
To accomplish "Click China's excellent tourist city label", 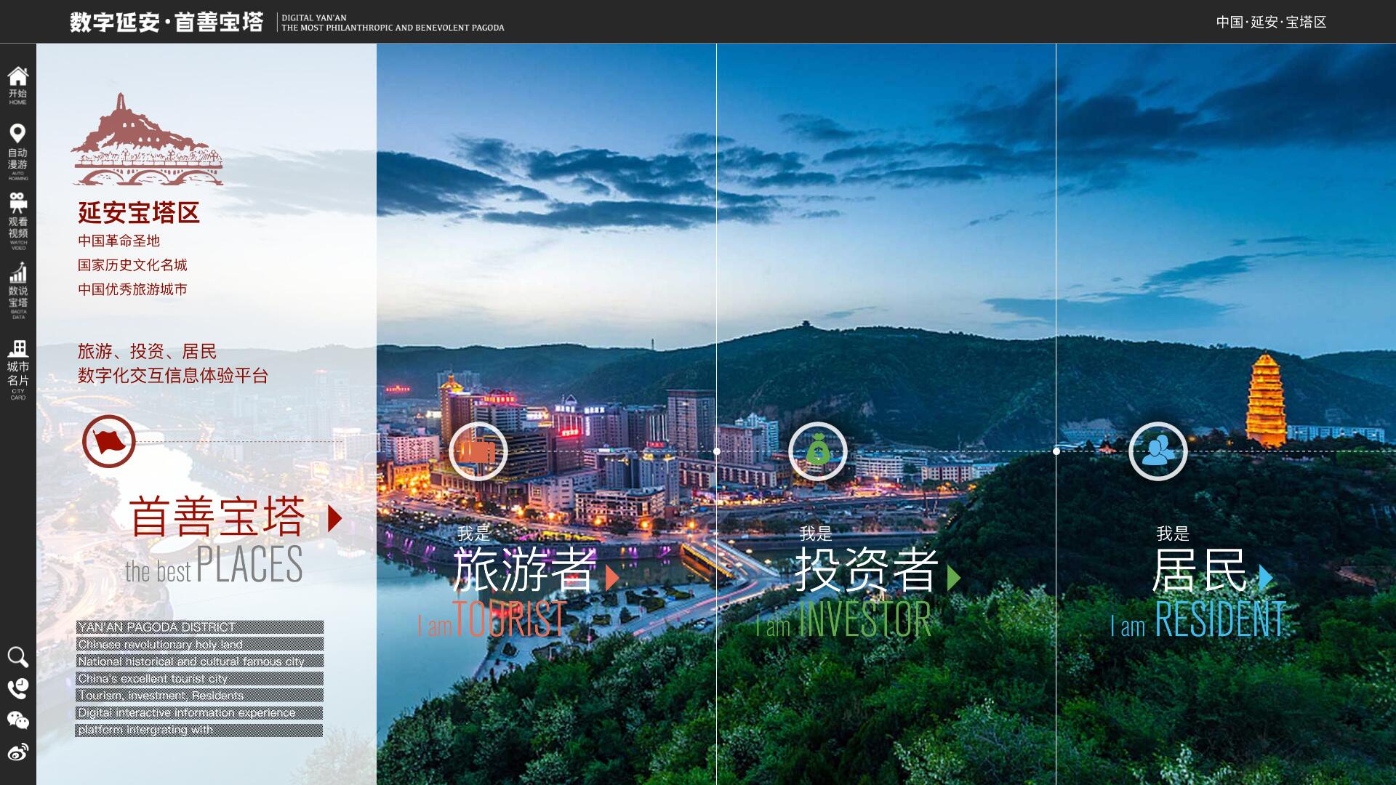I will point(200,679).
